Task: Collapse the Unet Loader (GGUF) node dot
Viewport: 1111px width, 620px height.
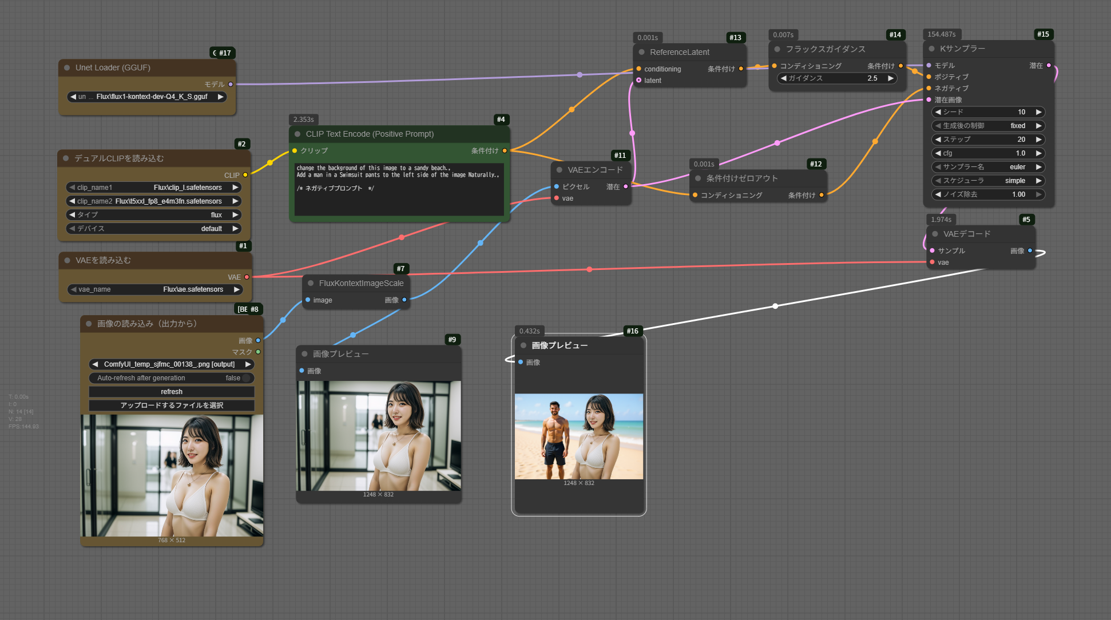Action: (67, 67)
